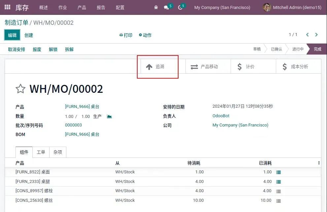Open the 报告 menu
This screenshot has height=212, width=327.
coord(101,7)
